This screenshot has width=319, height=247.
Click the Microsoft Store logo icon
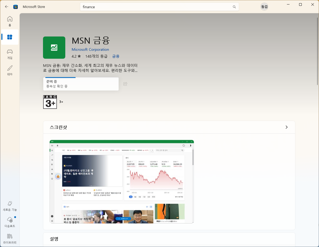[16, 7]
